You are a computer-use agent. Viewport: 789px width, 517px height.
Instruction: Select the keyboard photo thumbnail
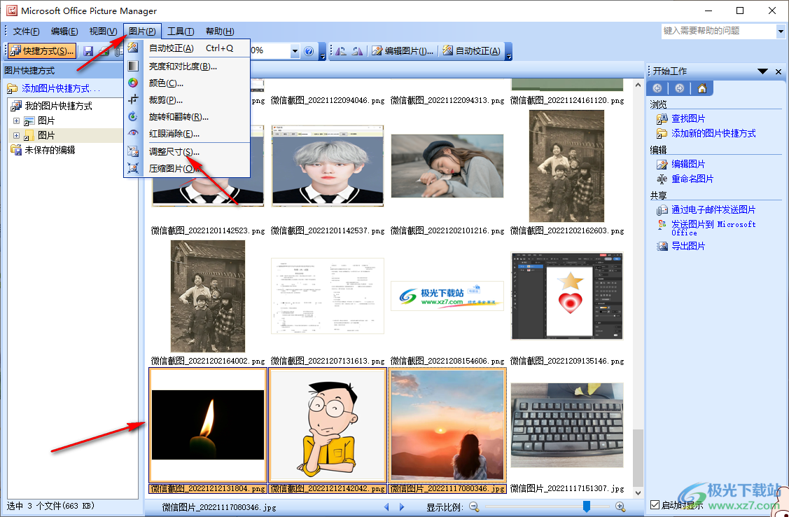(x=567, y=425)
